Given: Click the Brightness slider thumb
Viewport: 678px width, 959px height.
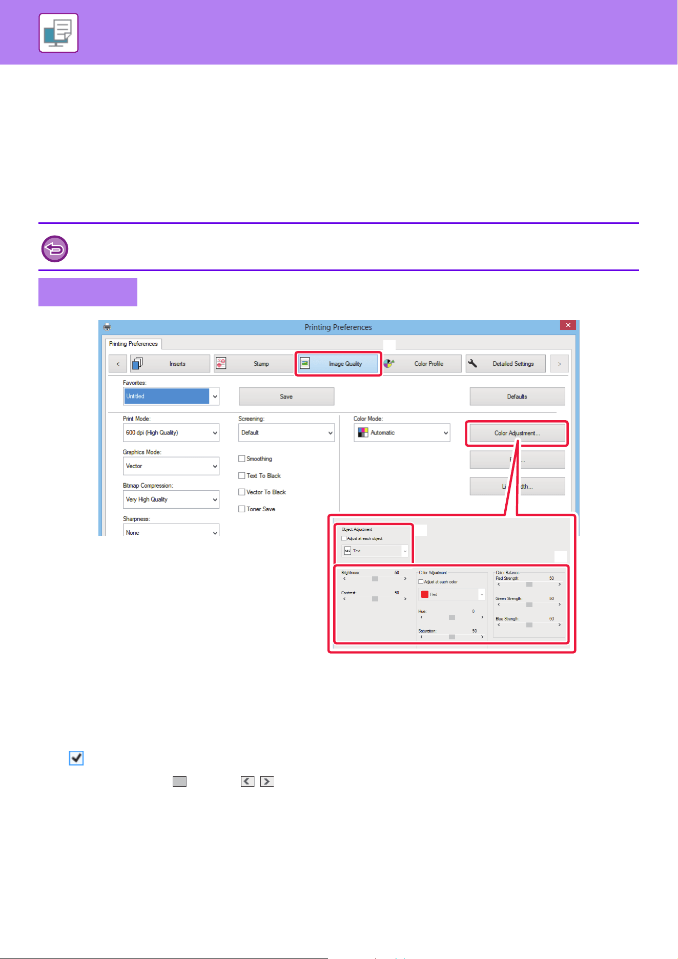Looking at the screenshot, I should 375,578.
